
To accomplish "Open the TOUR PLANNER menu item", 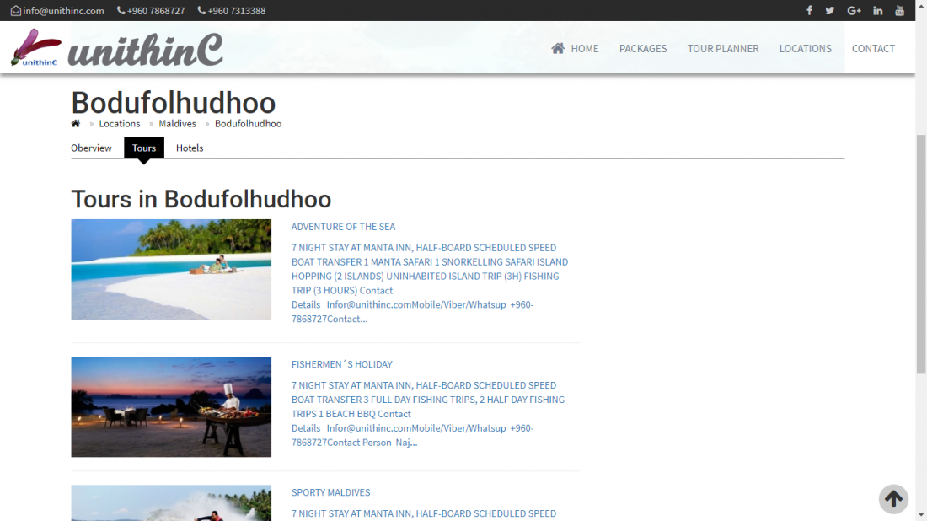I will pos(723,49).
